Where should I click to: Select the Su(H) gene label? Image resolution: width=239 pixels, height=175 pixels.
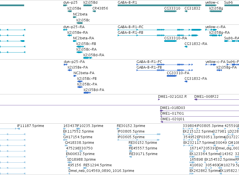tap(228, 3)
